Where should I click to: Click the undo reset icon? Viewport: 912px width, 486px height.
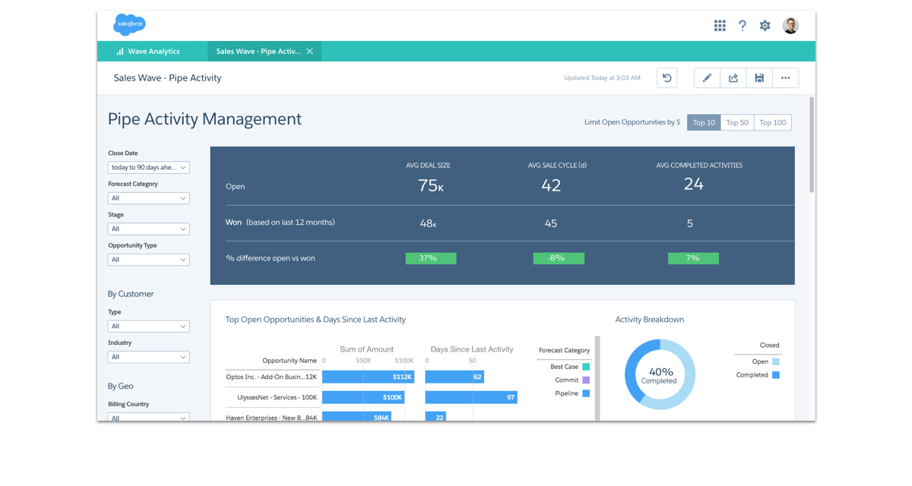pos(667,77)
